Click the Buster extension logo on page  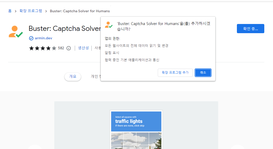point(16,32)
